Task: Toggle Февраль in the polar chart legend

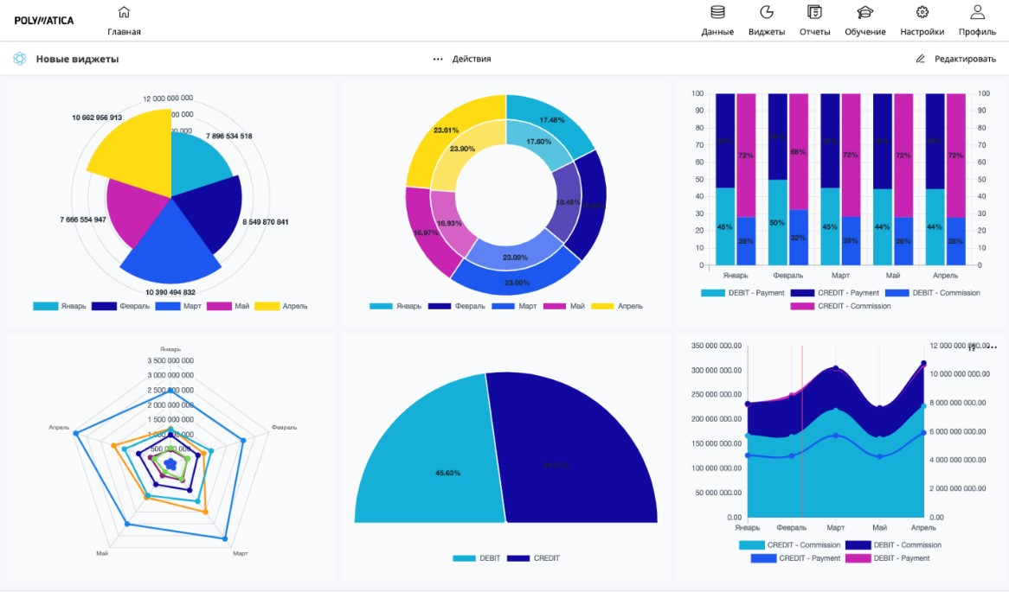Action: (x=120, y=306)
